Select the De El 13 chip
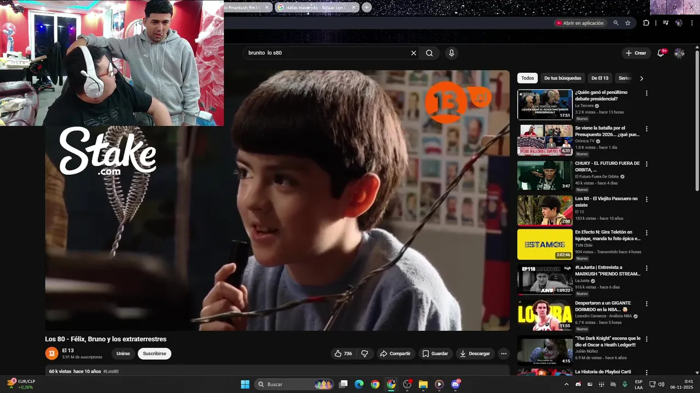This screenshot has height=393, width=700. point(599,78)
